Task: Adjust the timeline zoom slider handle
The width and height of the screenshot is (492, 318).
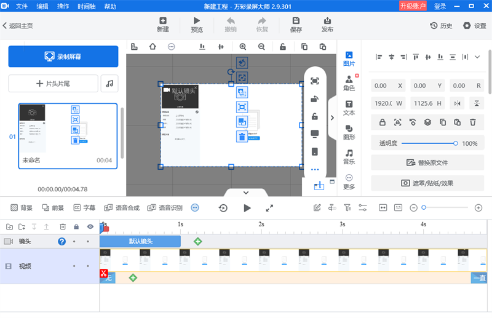Action: pos(424,207)
